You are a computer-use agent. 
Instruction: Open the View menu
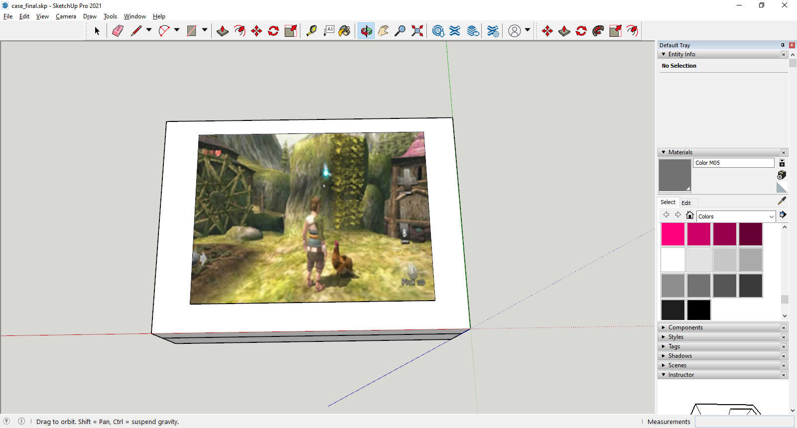42,16
